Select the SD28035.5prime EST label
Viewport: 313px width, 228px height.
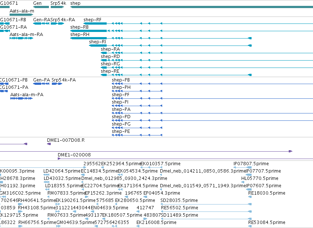pos(179,201)
